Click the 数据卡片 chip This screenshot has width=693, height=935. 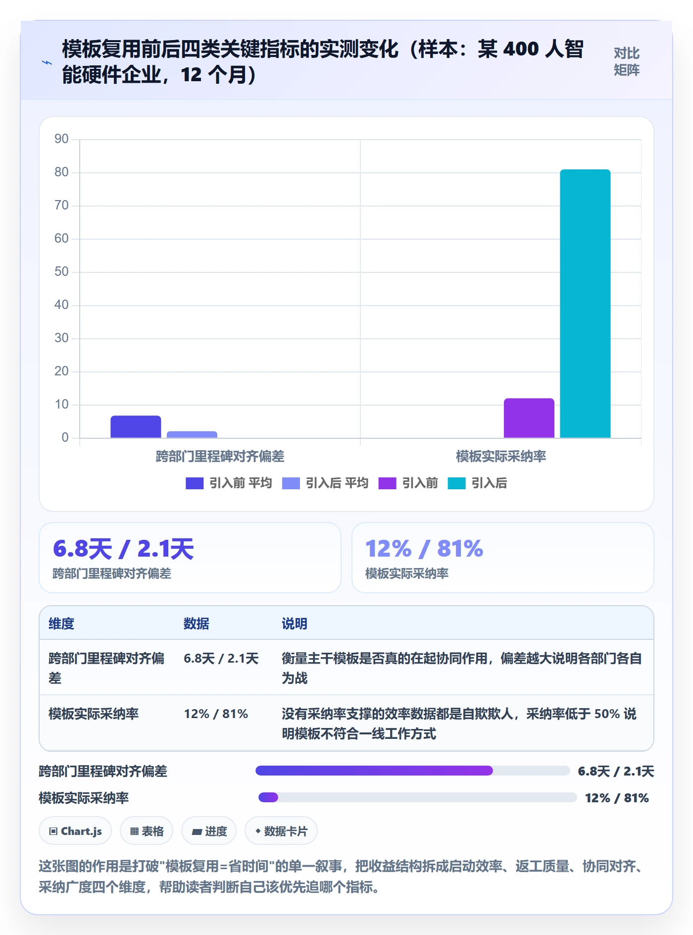(281, 831)
